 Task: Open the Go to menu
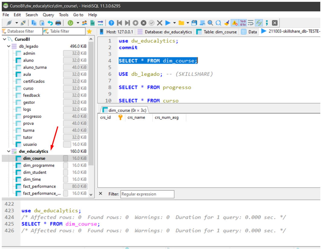click(78, 15)
